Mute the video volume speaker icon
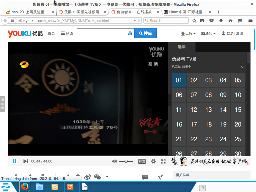The height and width of the screenshot is (192, 256). [114, 161]
